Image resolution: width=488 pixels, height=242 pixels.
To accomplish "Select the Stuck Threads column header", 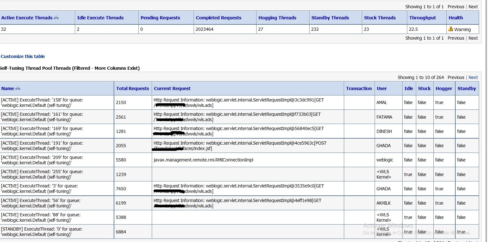I will click(x=380, y=18).
